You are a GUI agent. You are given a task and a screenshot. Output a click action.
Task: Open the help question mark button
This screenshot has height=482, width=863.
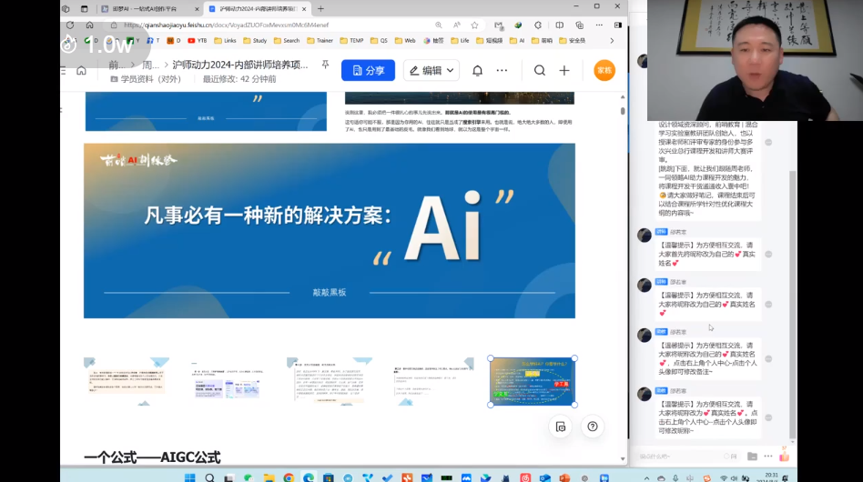tap(593, 427)
